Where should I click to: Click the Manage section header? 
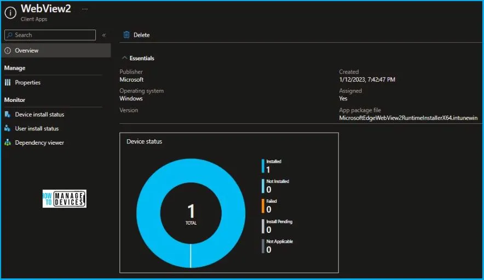(x=15, y=68)
